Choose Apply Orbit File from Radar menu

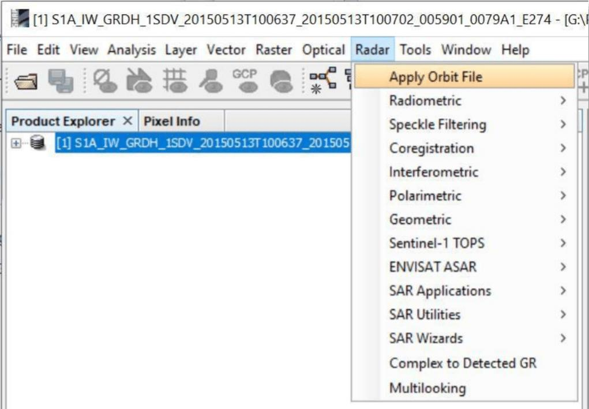coord(464,77)
